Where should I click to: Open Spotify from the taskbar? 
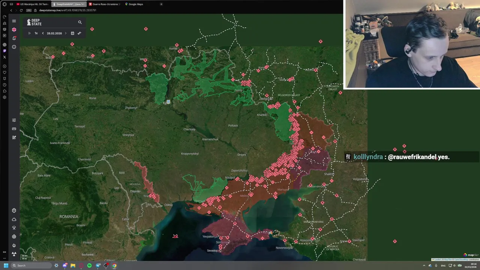pos(89,265)
